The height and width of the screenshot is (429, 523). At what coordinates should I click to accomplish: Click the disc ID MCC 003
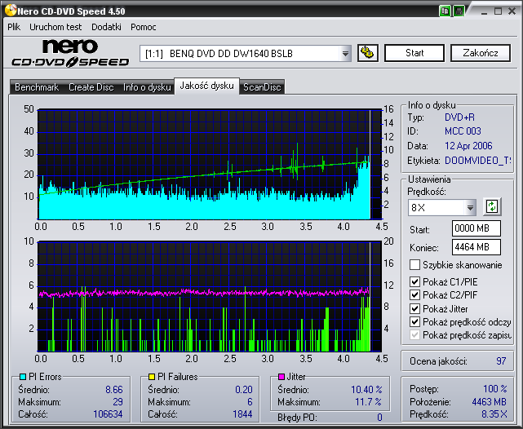463,131
